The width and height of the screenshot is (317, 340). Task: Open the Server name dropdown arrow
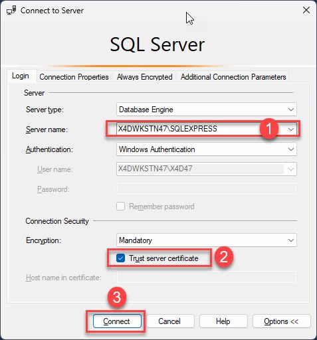[291, 129]
